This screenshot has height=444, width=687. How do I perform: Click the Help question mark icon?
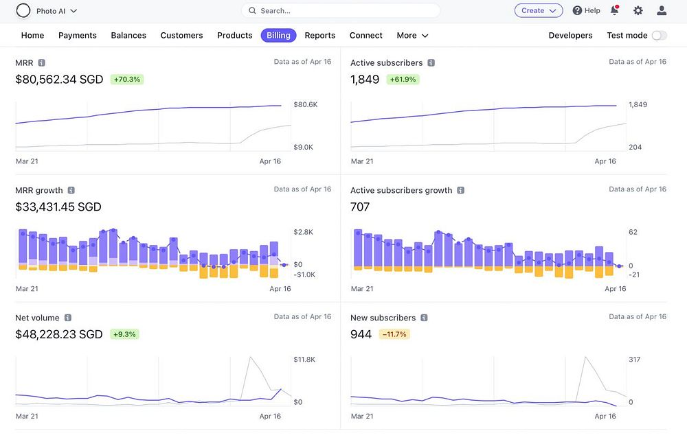(x=578, y=10)
